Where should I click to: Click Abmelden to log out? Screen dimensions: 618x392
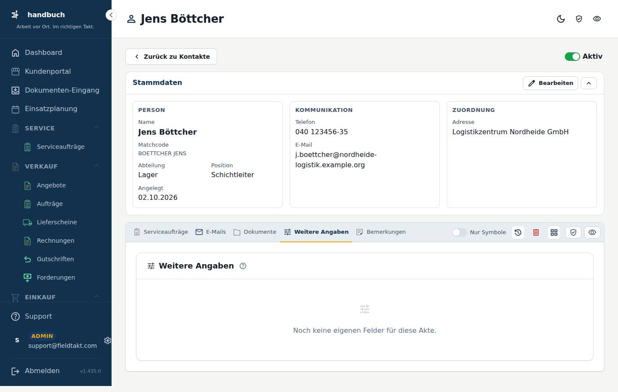(x=42, y=371)
